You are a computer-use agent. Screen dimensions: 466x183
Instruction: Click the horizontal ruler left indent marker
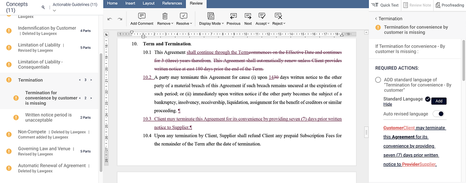[143, 36]
